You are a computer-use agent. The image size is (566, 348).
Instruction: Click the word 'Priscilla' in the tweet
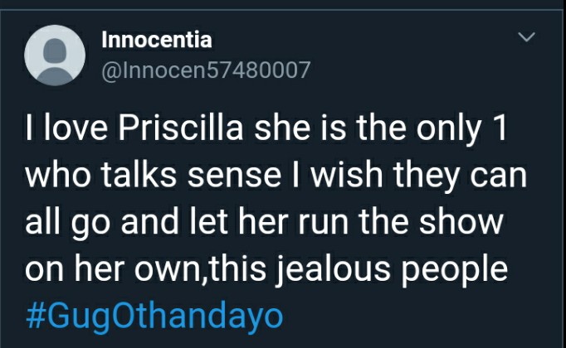point(181,128)
